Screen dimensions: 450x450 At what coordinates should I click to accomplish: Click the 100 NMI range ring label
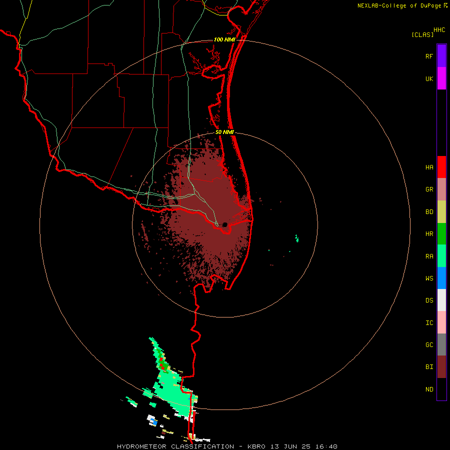tap(224, 39)
